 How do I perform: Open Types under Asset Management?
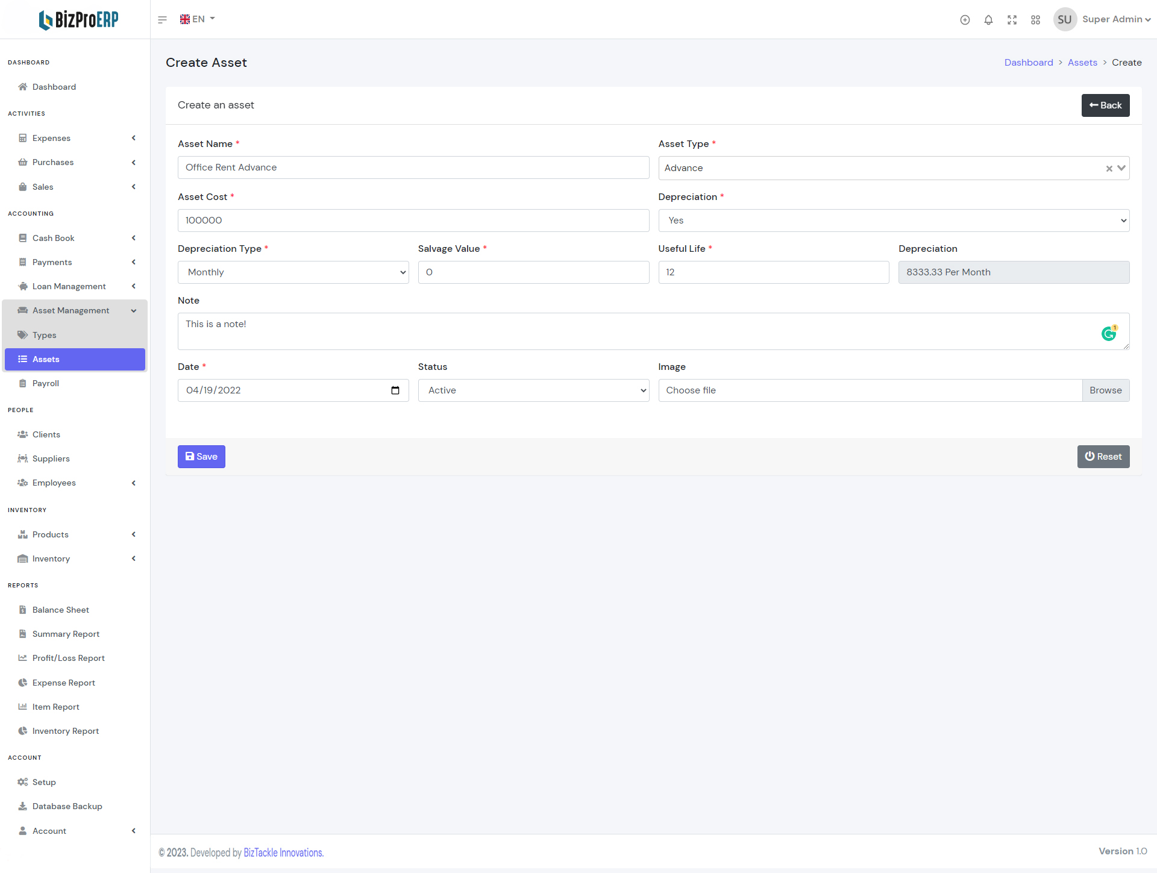tap(45, 335)
